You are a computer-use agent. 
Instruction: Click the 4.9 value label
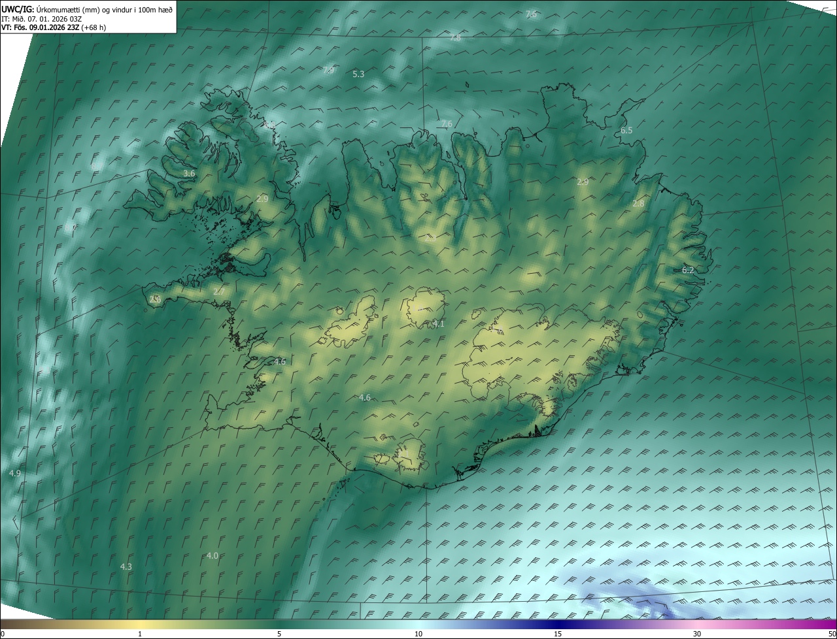tap(15, 473)
